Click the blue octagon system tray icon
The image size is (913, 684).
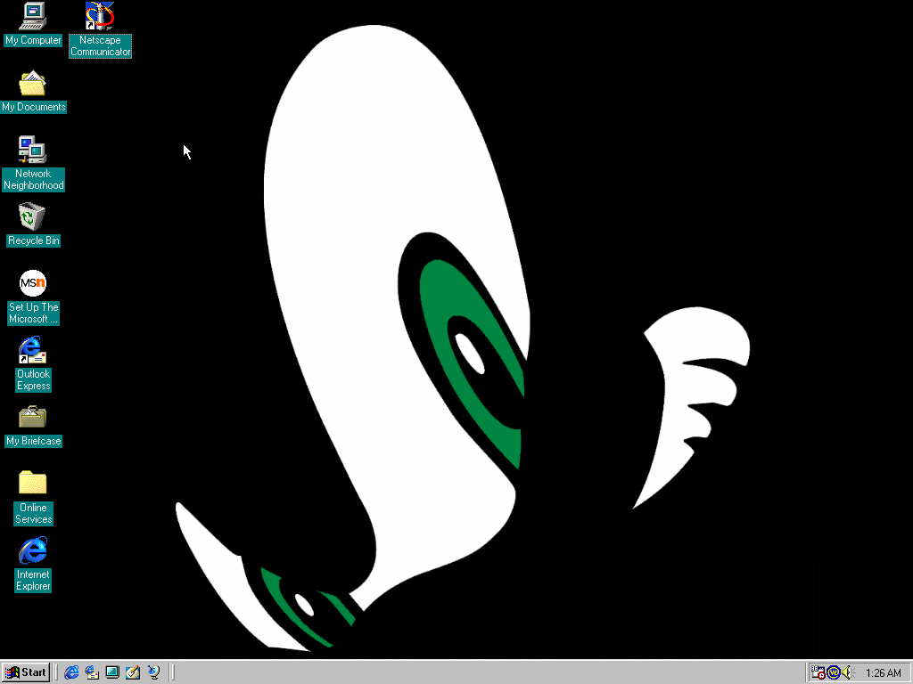point(833,672)
